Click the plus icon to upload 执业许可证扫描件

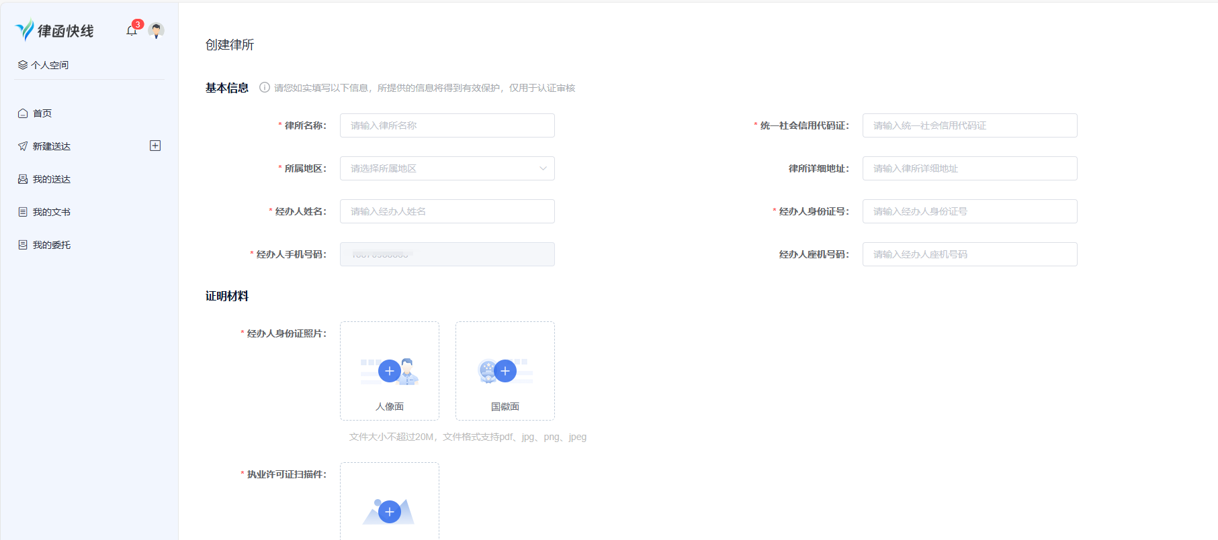coord(390,512)
